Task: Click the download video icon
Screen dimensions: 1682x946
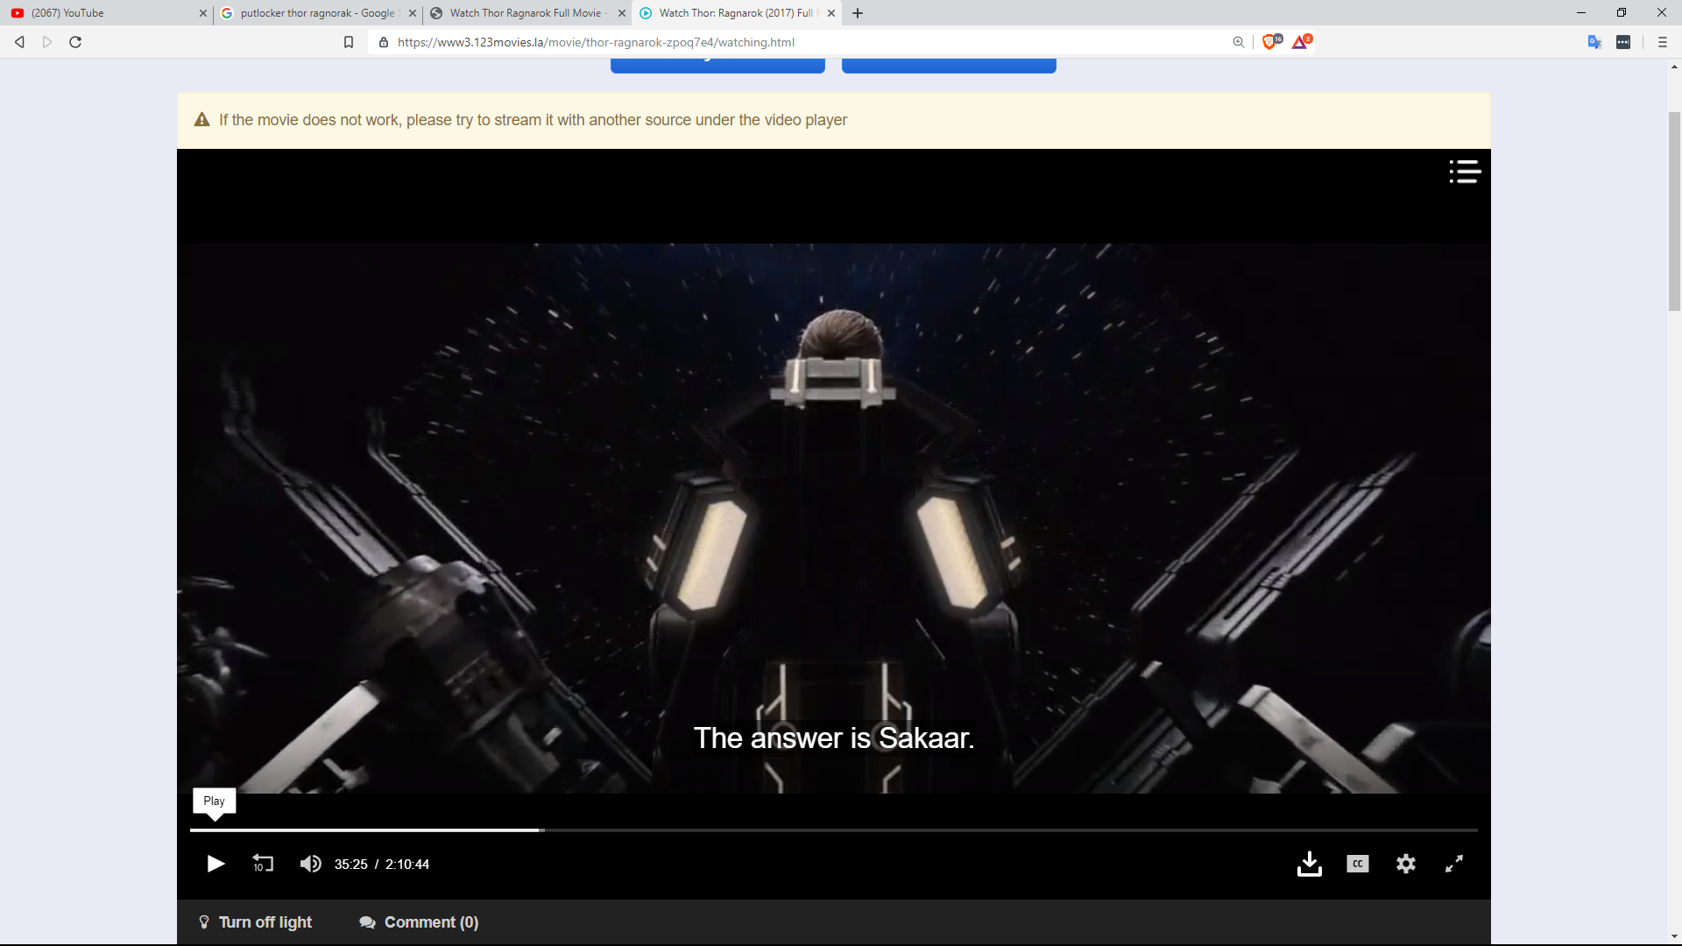Action: (x=1309, y=864)
